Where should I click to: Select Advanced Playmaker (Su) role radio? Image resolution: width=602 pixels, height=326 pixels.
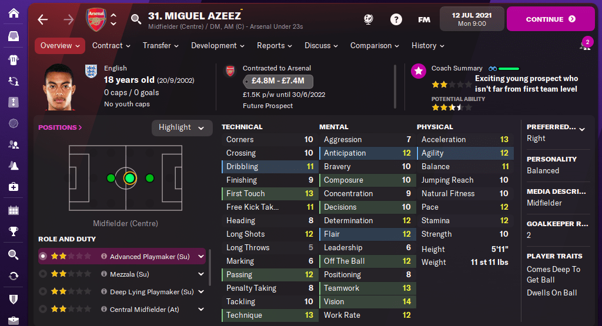(43, 256)
